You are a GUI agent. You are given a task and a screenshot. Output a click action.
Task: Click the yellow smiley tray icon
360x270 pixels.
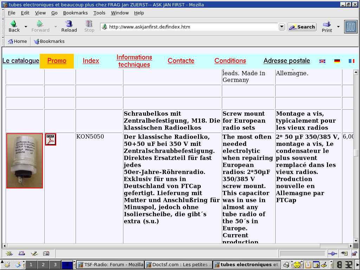point(297,265)
